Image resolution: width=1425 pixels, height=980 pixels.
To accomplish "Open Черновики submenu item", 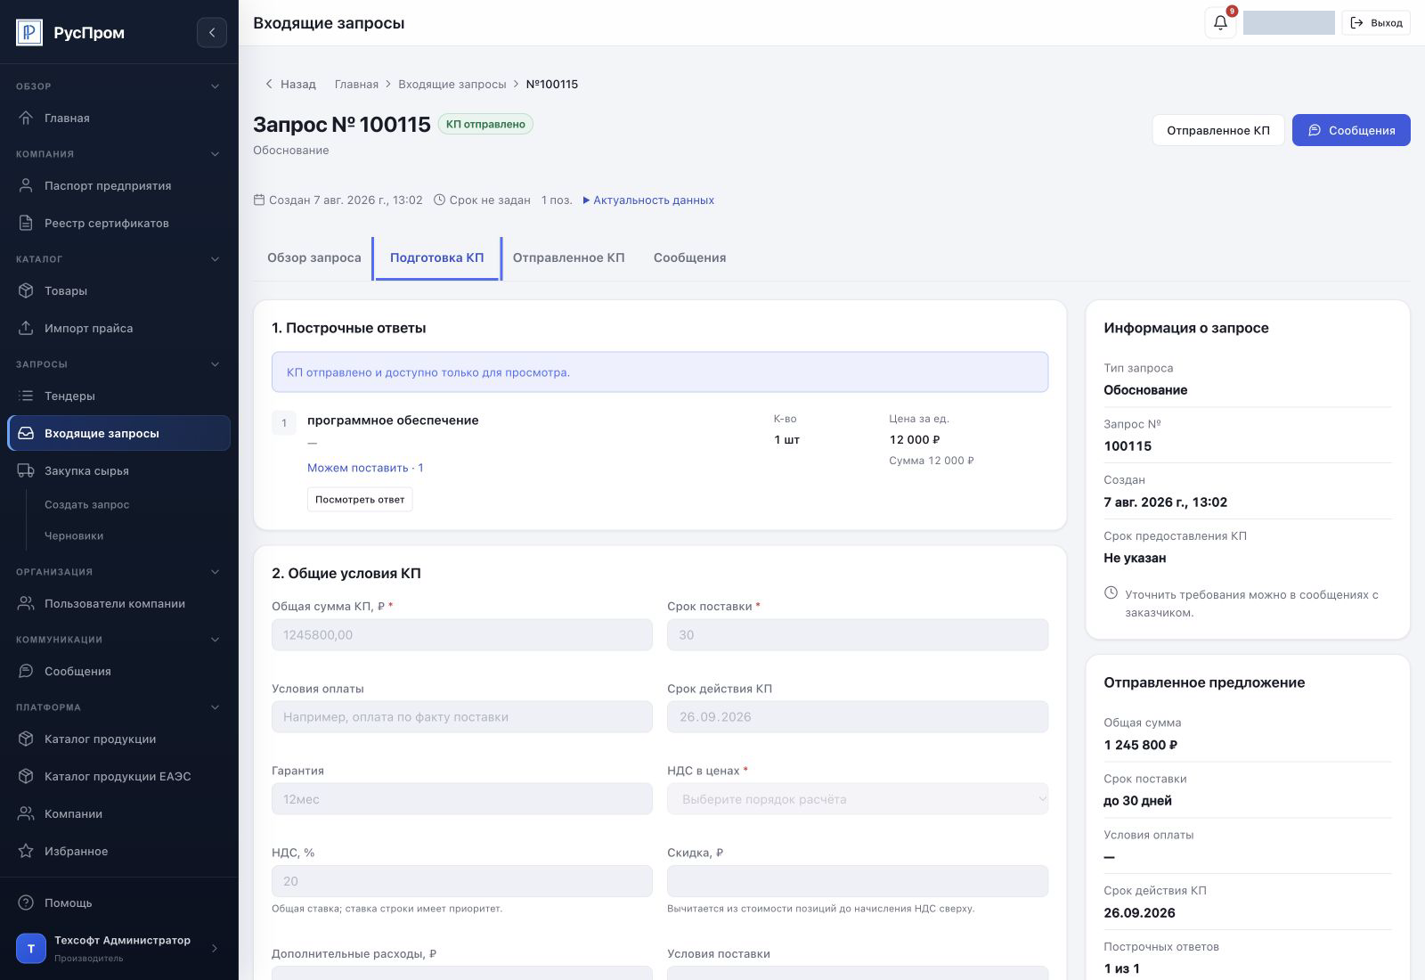I will pos(74,535).
